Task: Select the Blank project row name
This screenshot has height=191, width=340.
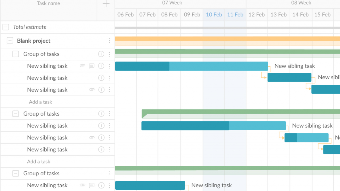Action: (x=34, y=41)
